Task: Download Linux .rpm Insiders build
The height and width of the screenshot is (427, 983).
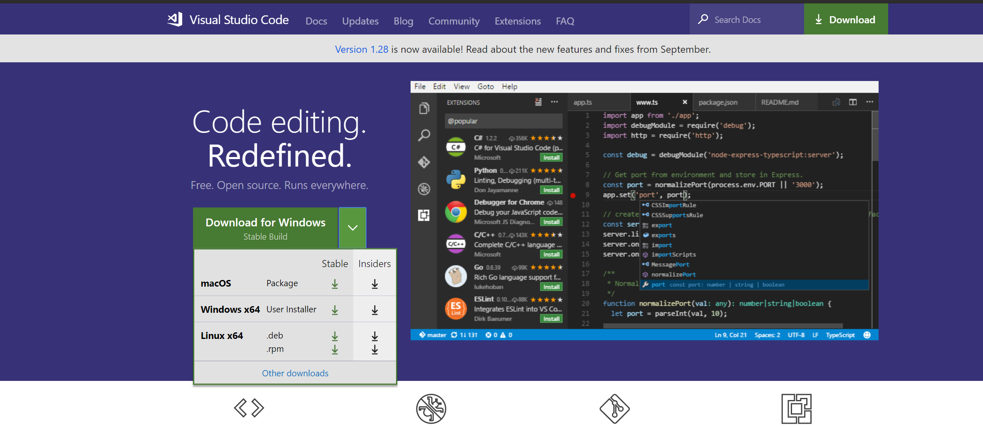Action: point(375,350)
